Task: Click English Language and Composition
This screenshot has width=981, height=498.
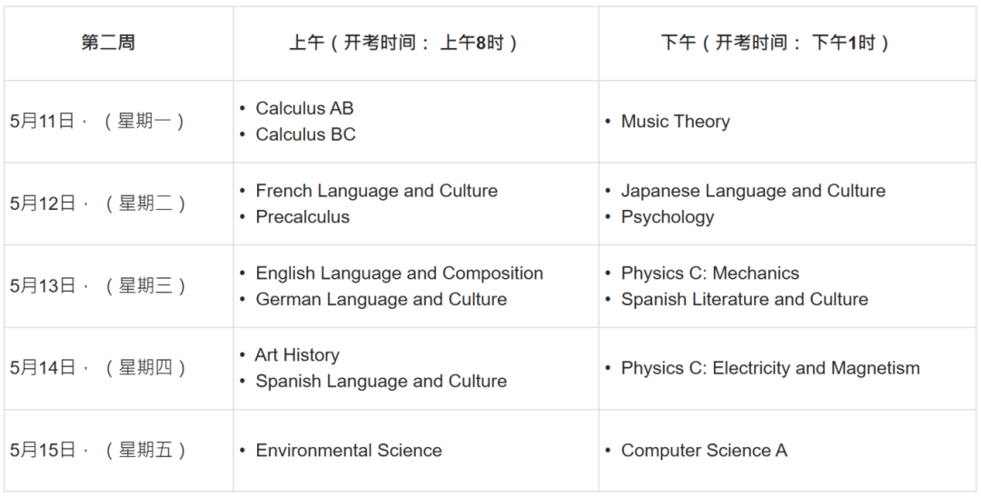Action: [x=399, y=274]
